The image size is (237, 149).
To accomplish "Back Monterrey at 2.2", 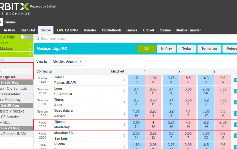I will click(206, 125).
